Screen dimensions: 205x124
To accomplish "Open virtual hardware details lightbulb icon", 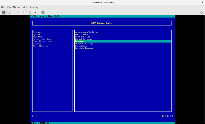I will (x=10, y=12).
